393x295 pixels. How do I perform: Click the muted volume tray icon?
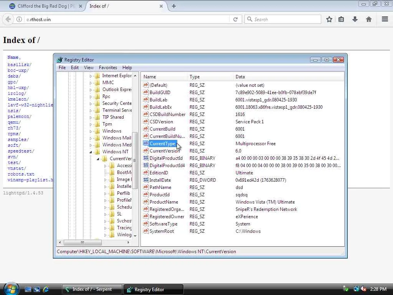click(363, 289)
